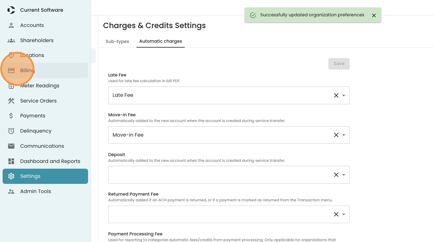The height and width of the screenshot is (242, 434).
Task: Click the Dashboard and Reports grid icon
Action: [11, 161]
